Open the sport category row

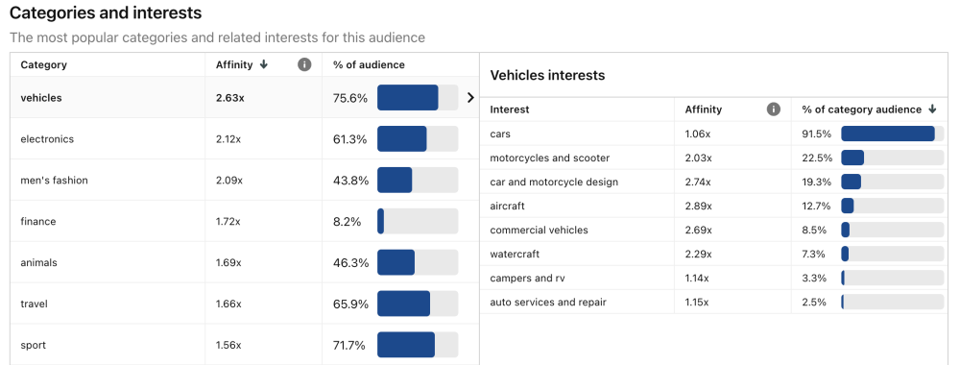click(245, 345)
